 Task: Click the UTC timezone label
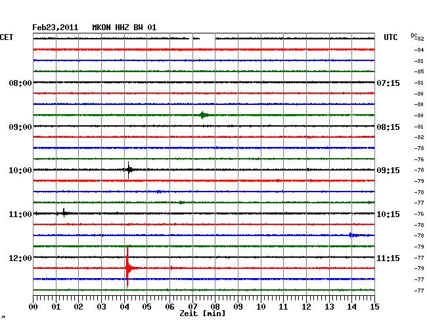(390, 37)
